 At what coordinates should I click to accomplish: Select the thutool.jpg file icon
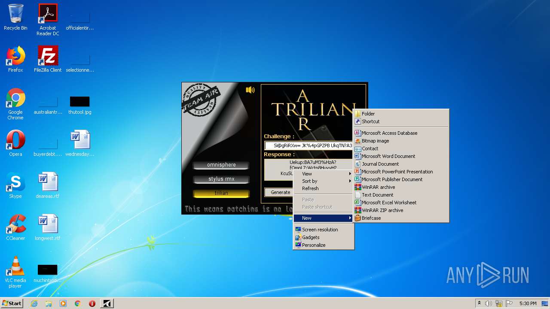click(80, 105)
